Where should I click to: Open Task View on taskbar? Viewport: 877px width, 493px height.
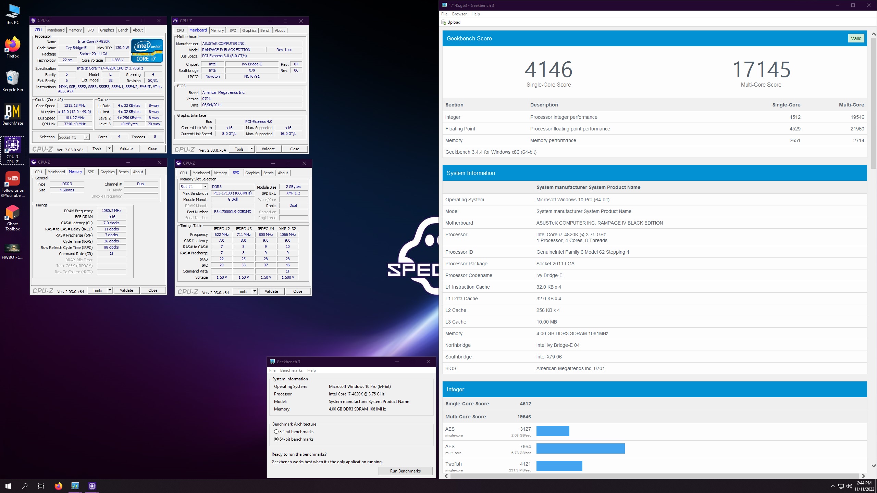(41, 486)
